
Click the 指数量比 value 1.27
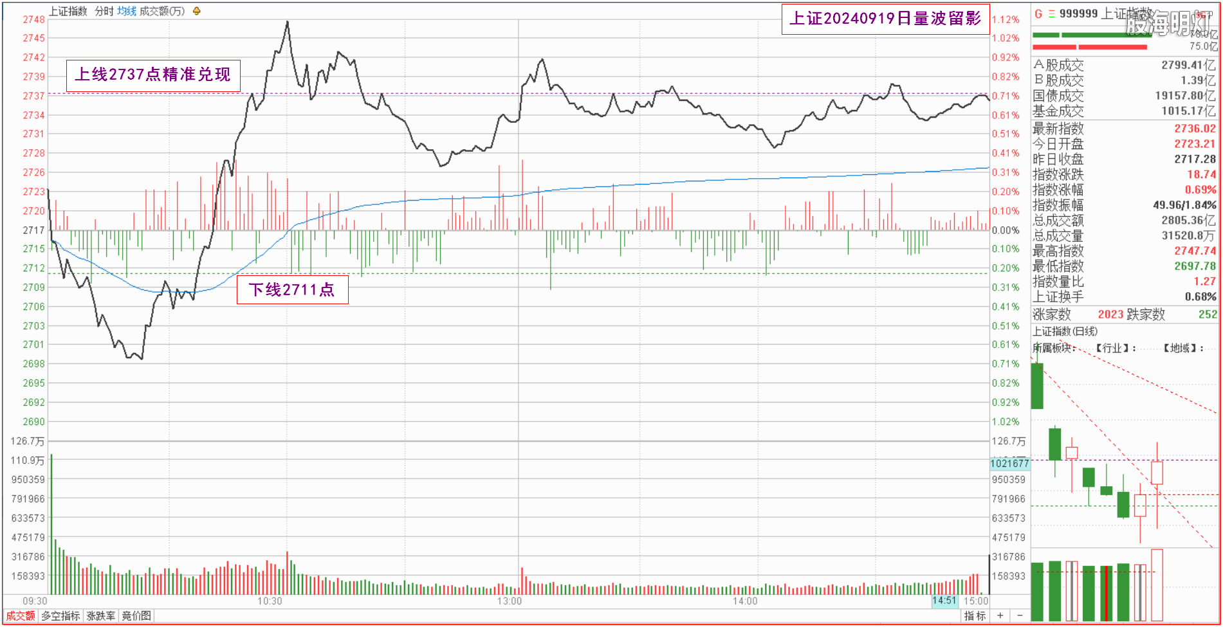pos(1204,282)
